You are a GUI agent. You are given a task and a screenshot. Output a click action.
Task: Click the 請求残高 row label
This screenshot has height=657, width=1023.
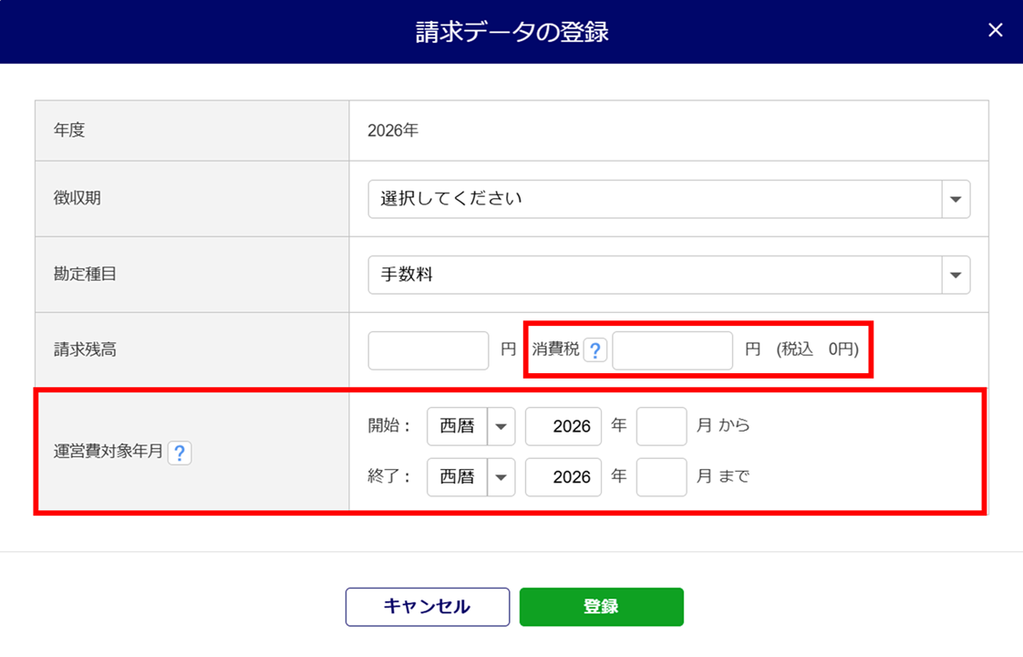(x=85, y=349)
